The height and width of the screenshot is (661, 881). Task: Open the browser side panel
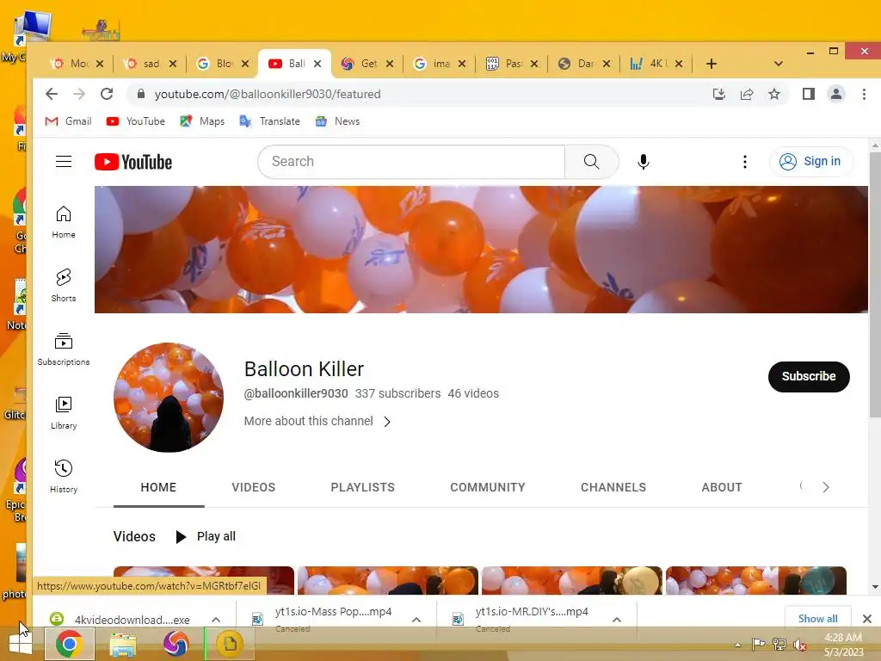[x=809, y=94]
